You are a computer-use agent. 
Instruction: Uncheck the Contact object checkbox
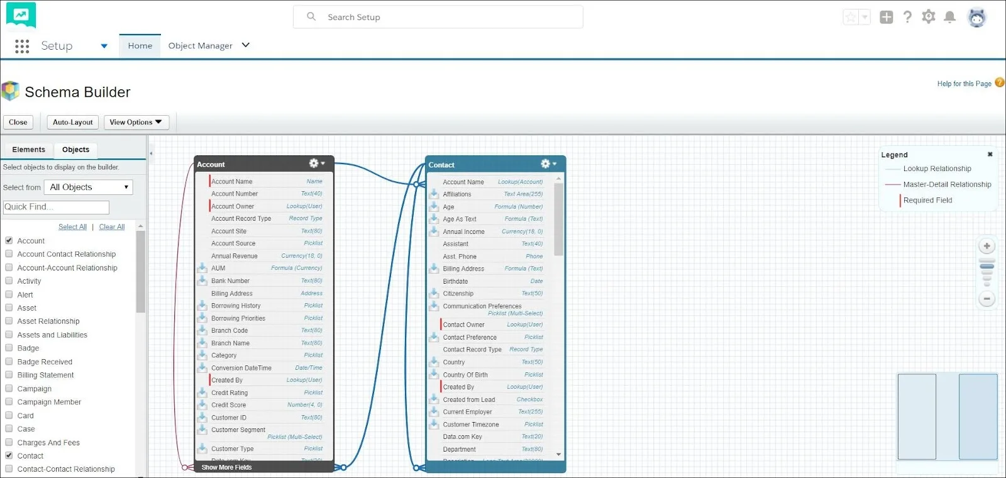coord(9,455)
